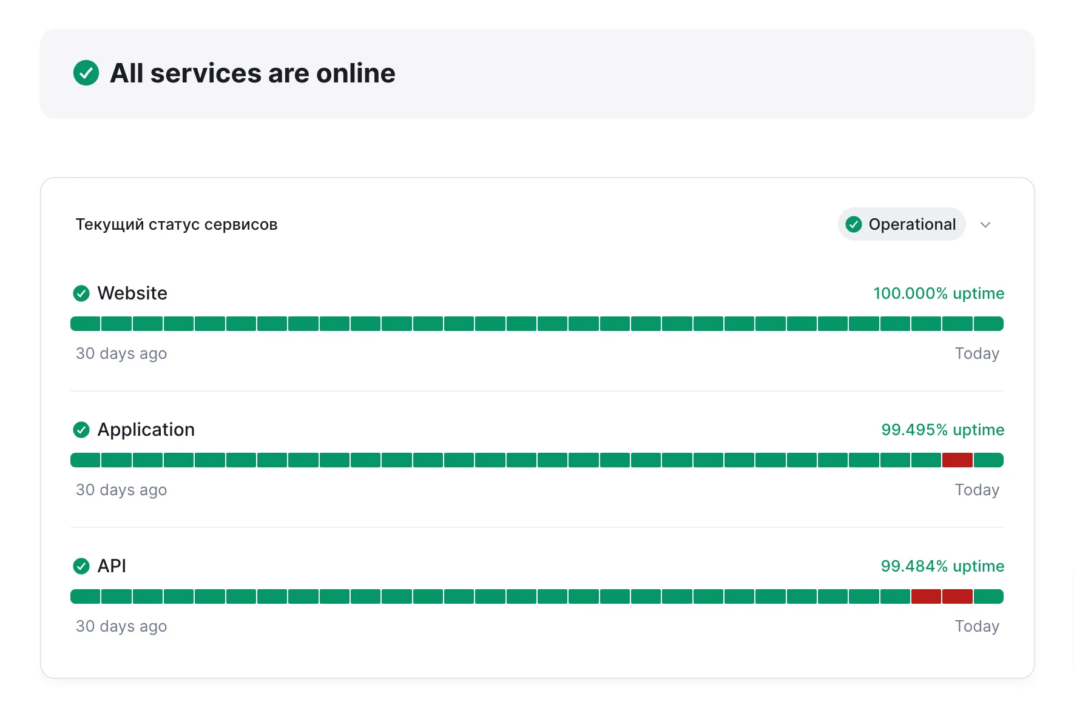Click the red incident bar in Application timeline
The width and height of the screenshot is (1074, 708).
coord(957,460)
